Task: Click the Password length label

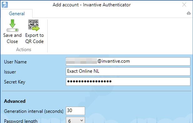Action: tap(21, 121)
